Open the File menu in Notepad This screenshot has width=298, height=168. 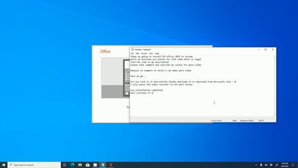click(132, 54)
